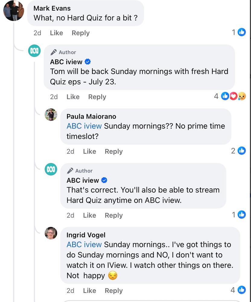251x302 pixels.
Task: Click the Author microphone icon on second ABC reply
Action: [x=70, y=171]
